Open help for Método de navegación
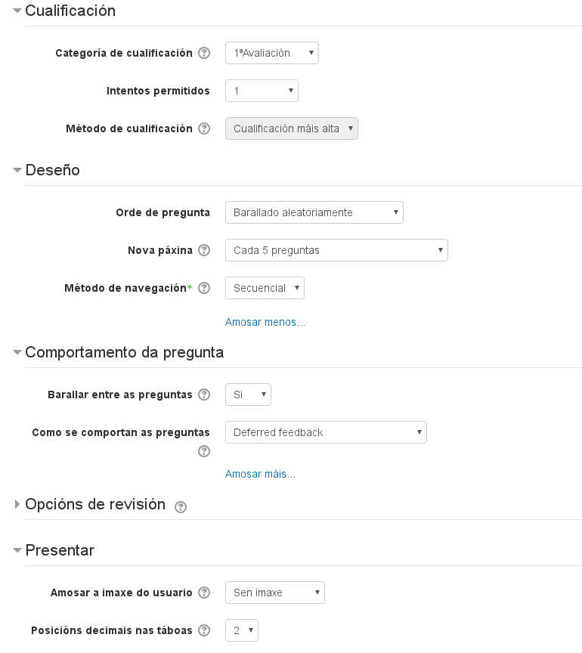 [204, 288]
